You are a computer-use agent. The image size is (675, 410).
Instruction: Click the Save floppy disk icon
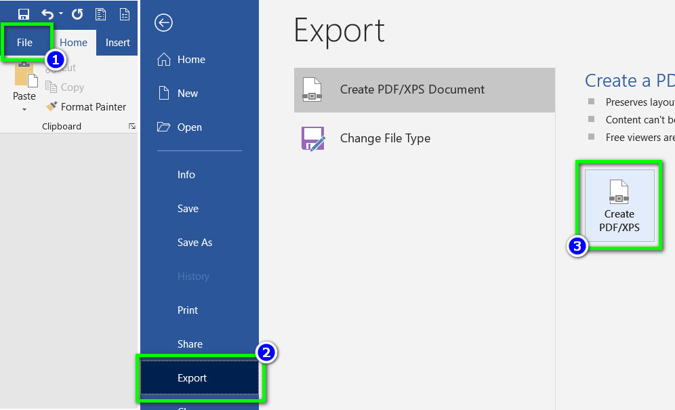pos(24,14)
